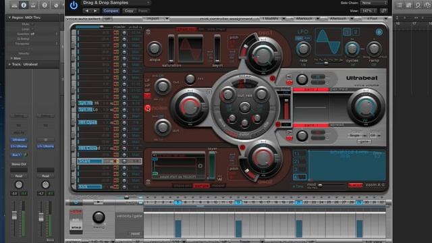Open the Loop Browser icon top right
Screen dimensions: 432x243
(x=418, y=5)
